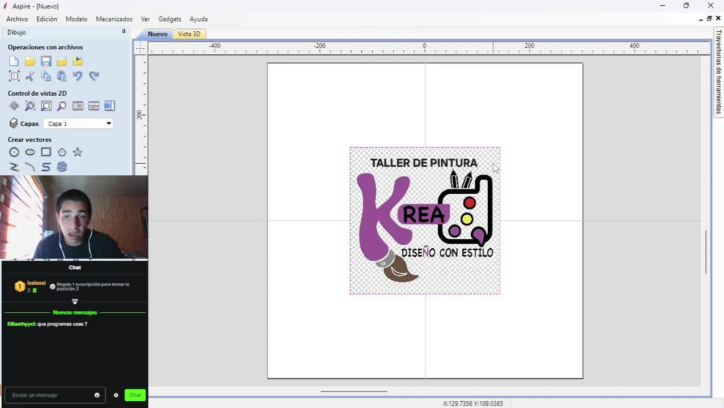The height and width of the screenshot is (408, 724).
Task: Minimize the inner document window
Action: [701, 19]
